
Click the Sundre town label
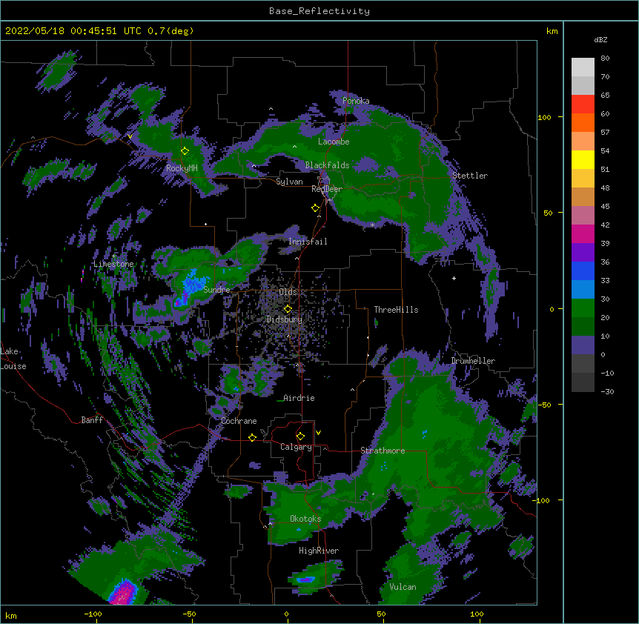(216, 290)
